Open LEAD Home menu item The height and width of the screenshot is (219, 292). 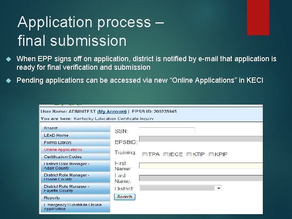click(75, 135)
